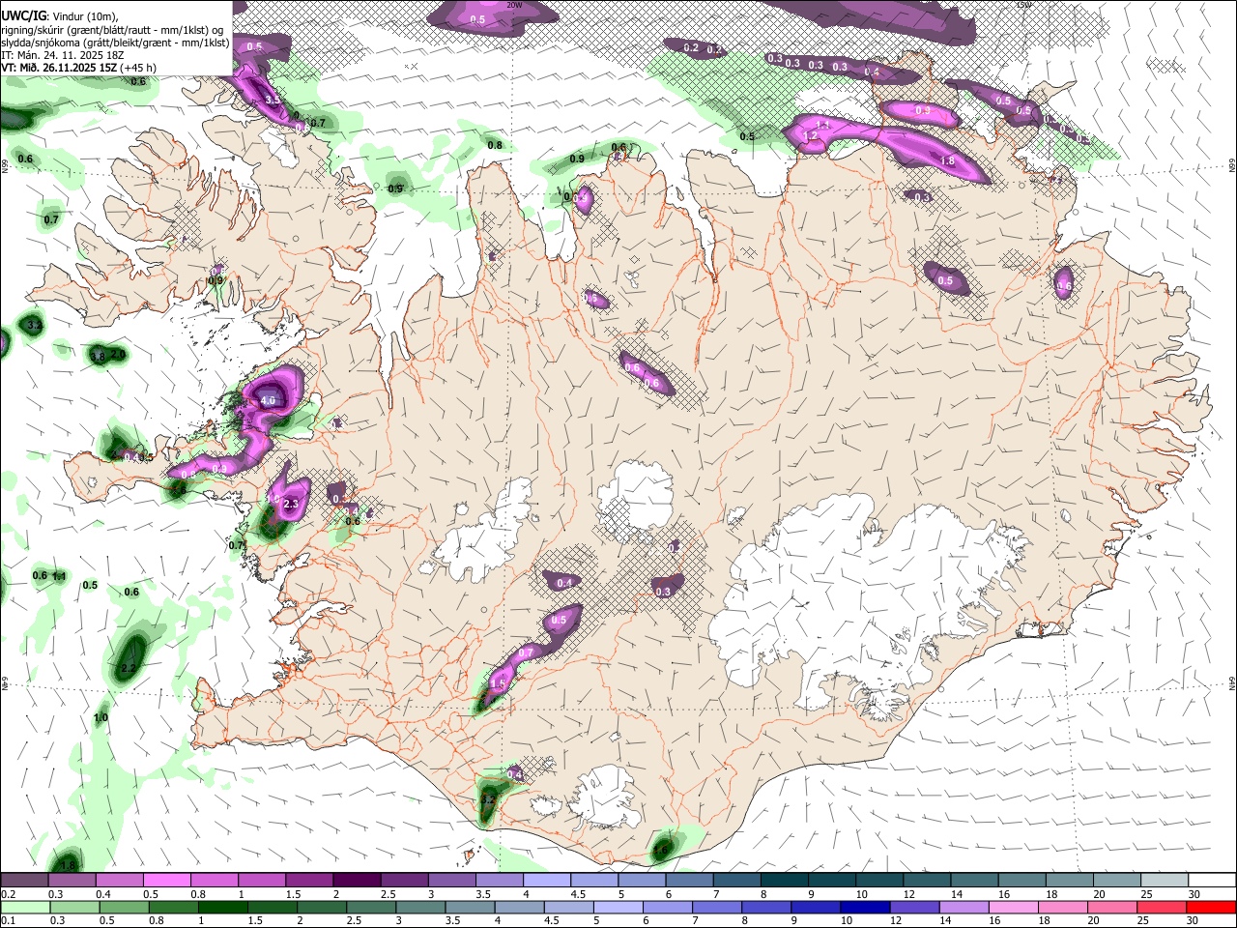
Task: Click the 'slydda/snjókoma' legend description line
Action: [115, 43]
